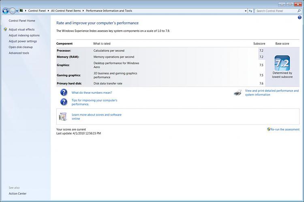Select the Primary hard disk row label
304x202 pixels.
pos(69,84)
